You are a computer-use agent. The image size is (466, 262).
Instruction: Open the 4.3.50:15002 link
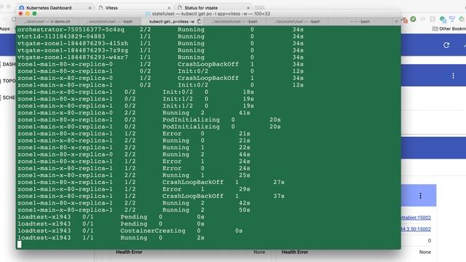pyautogui.click(x=416, y=229)
